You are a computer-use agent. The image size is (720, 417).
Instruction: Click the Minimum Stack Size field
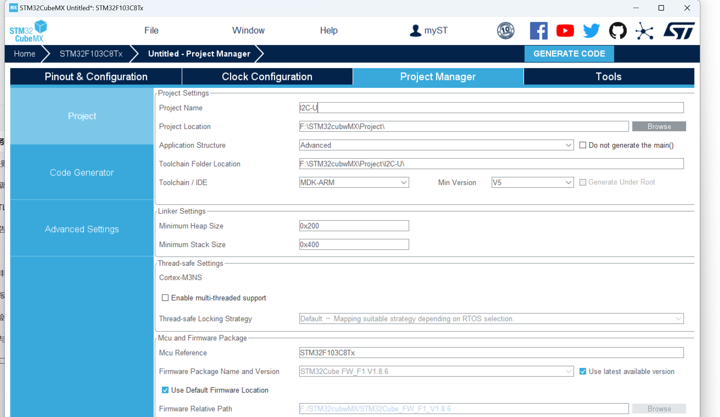354,245
